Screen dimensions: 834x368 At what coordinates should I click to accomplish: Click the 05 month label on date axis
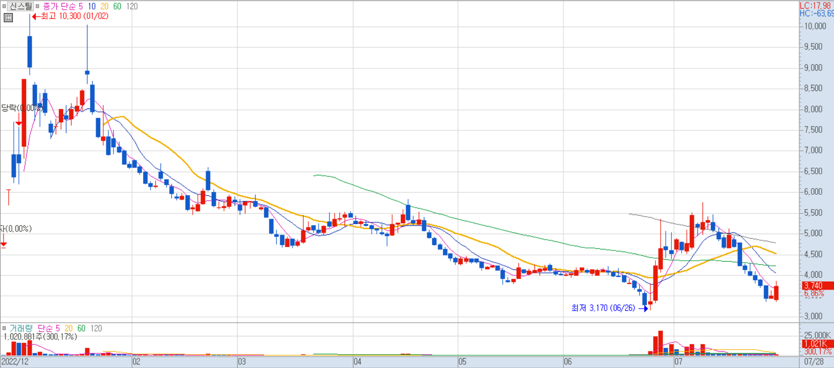pyautogui.click(x=462, y=362)
